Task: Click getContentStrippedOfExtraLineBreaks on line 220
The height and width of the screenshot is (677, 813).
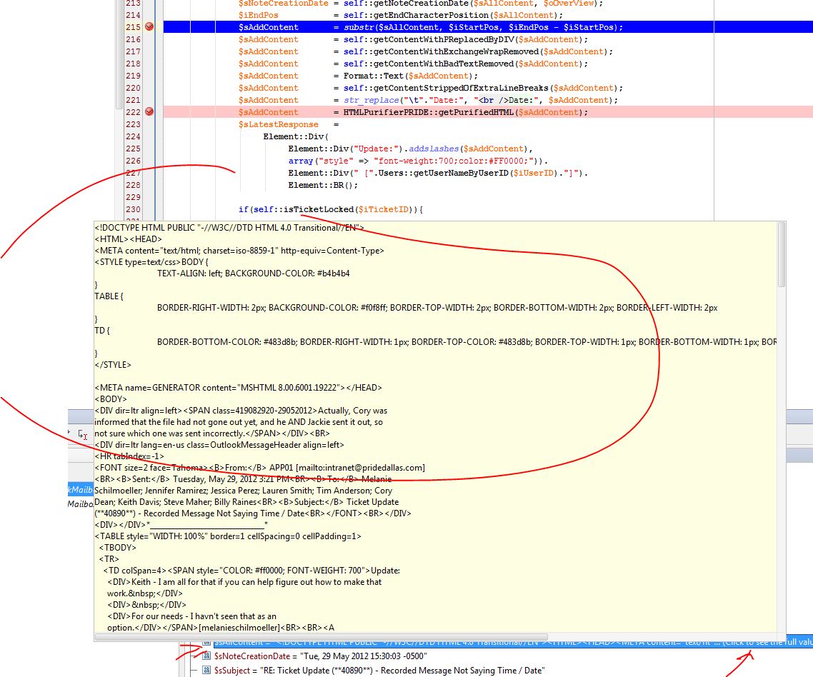Action: click(x=461, y=88)
